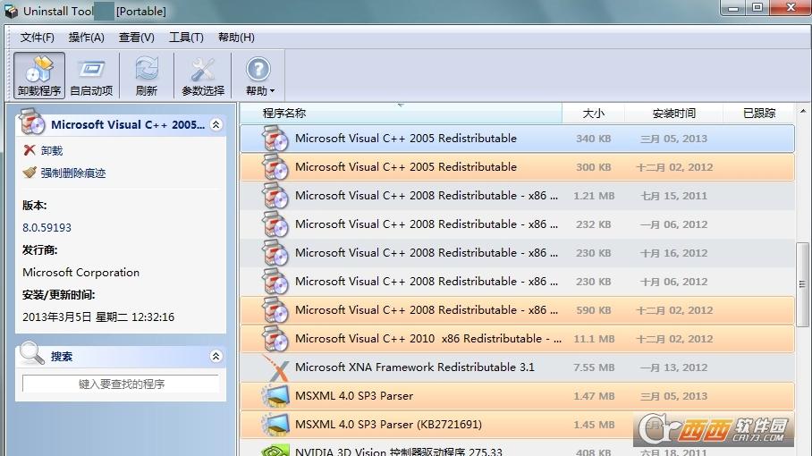Select Visual C++ 2008 row sized 1.21 MB
812x456 pixels.
[x=517, y=196]
